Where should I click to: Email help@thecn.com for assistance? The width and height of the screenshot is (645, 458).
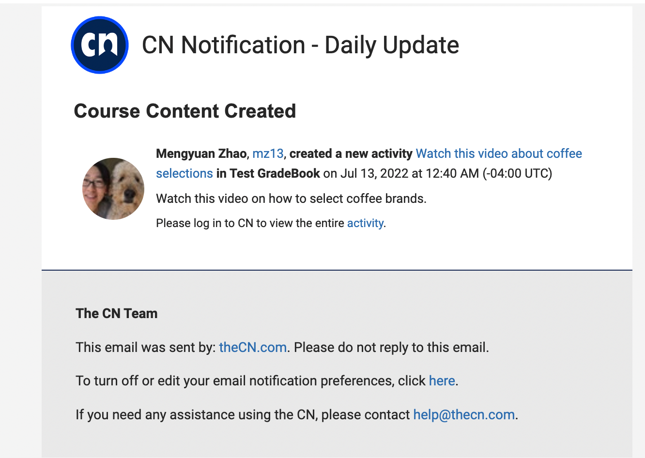click(x=464, y=415)
